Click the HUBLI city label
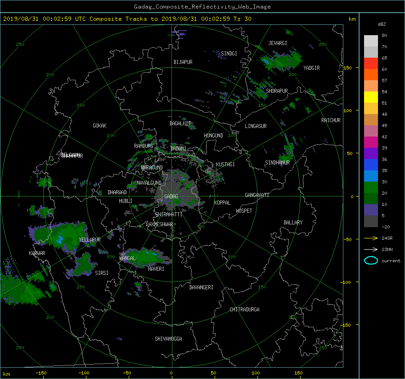405x379 pixels. click(x=126, y=201)
